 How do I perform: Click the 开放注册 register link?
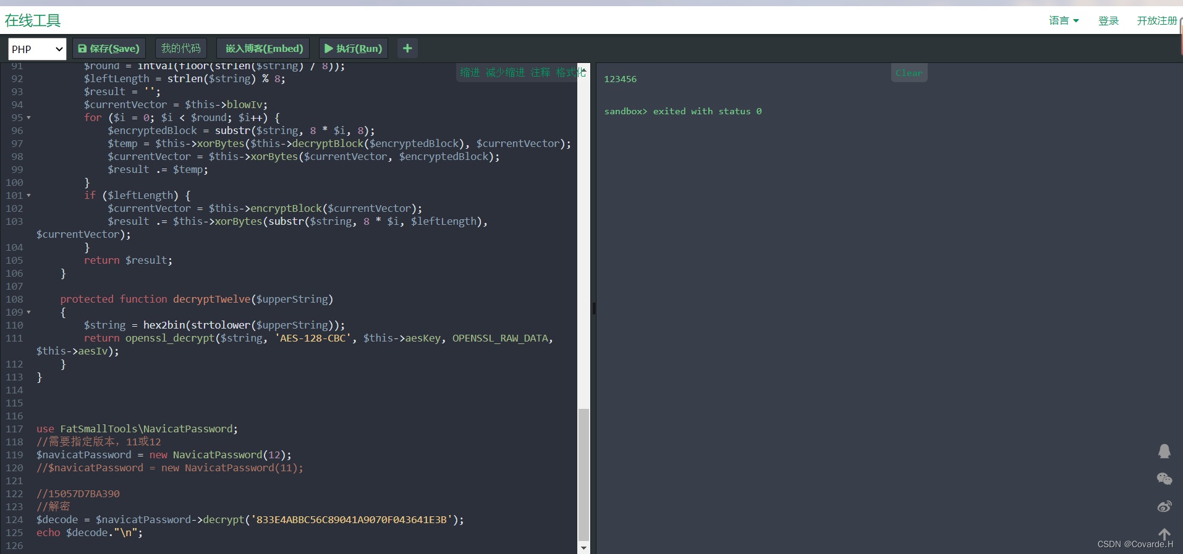click(1157, 20)
